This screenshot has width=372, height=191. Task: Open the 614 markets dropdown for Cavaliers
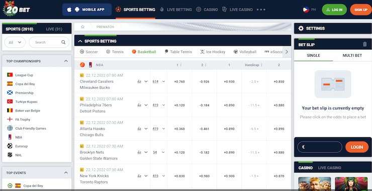[159, 81]
